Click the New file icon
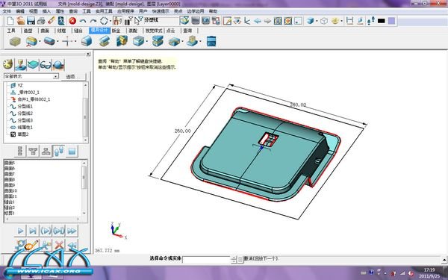The image size is (448, 280). [10, 21]
